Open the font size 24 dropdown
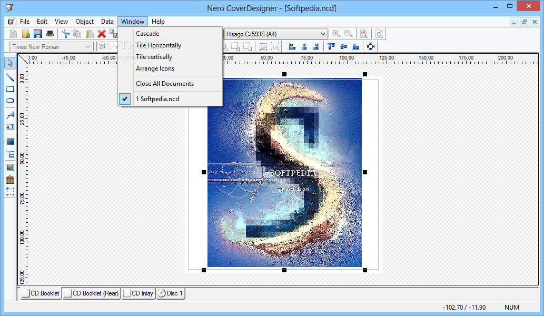 pyautogui.click(x=102, y=46)
